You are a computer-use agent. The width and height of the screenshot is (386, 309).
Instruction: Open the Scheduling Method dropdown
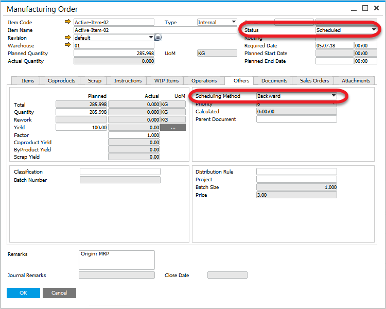pyautogui.click(x=334, y=96)
